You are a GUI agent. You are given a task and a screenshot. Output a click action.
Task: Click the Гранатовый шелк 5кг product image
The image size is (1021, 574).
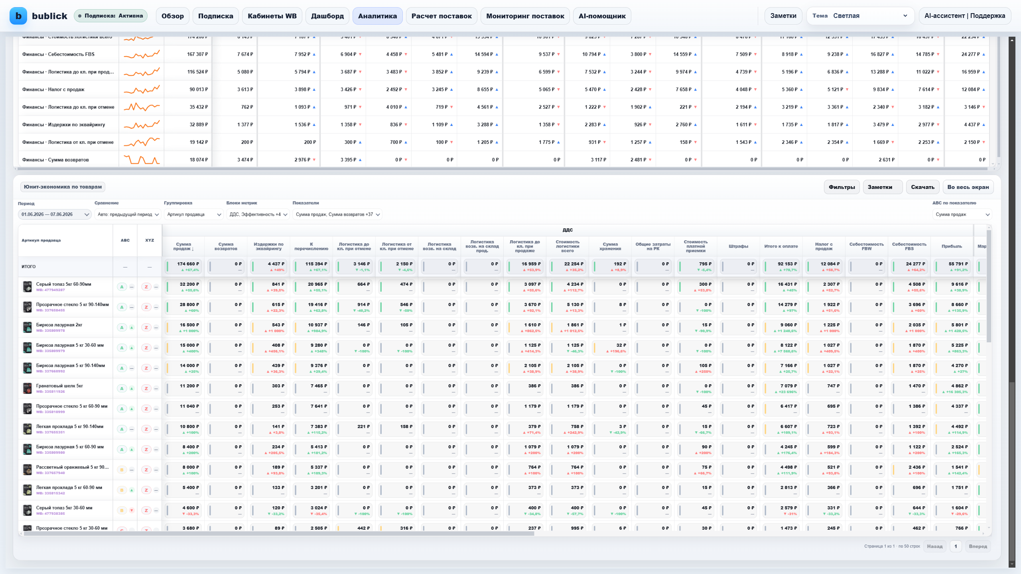coord(27,388)
